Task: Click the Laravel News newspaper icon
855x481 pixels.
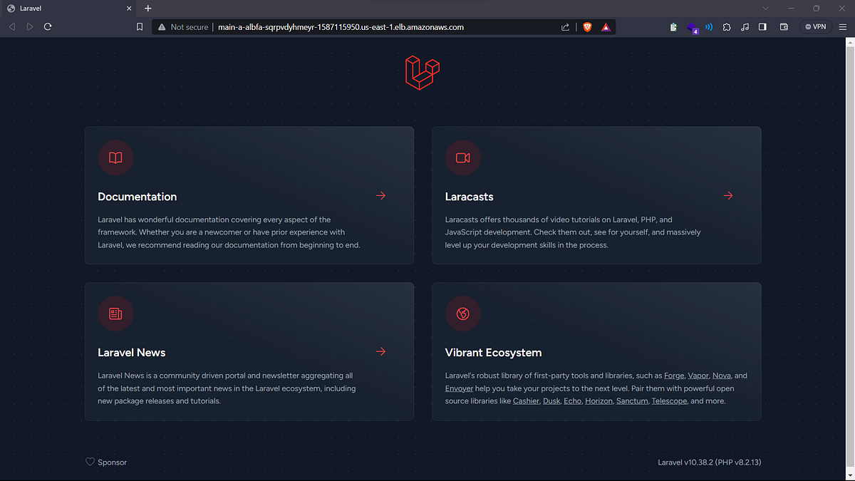Action: click(115, 314)
